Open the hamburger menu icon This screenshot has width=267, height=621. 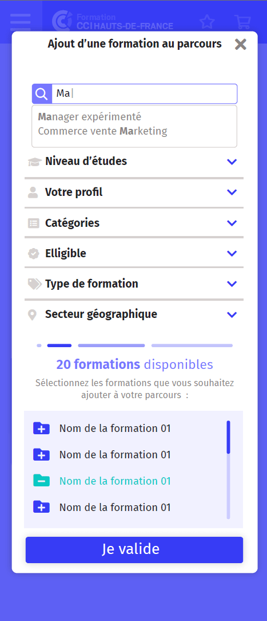(x=21, y=22)
